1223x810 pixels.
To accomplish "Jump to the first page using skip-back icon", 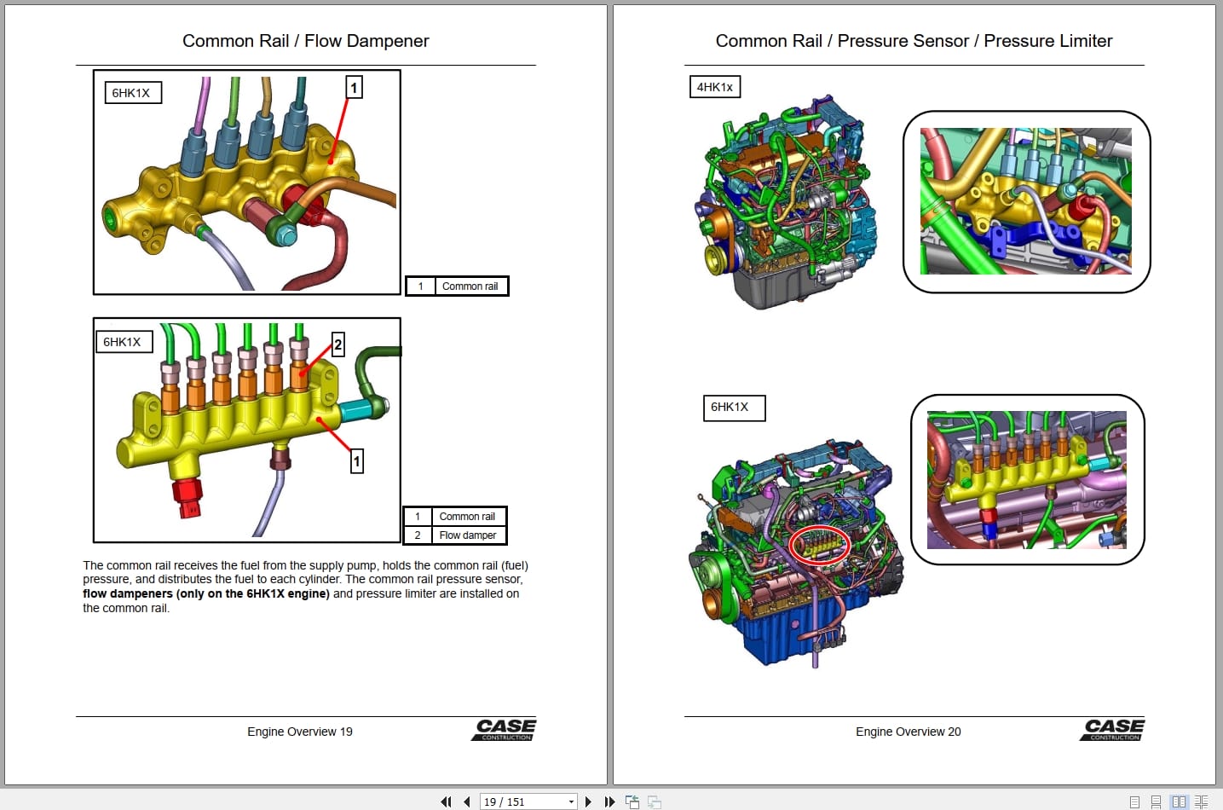I will point(447,801).
